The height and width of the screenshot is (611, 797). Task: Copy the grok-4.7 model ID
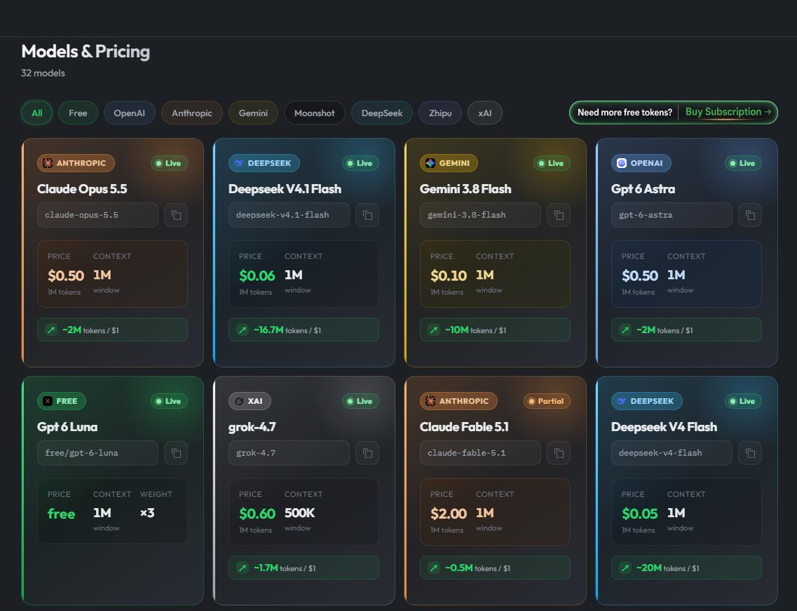[x=367, y=453]
